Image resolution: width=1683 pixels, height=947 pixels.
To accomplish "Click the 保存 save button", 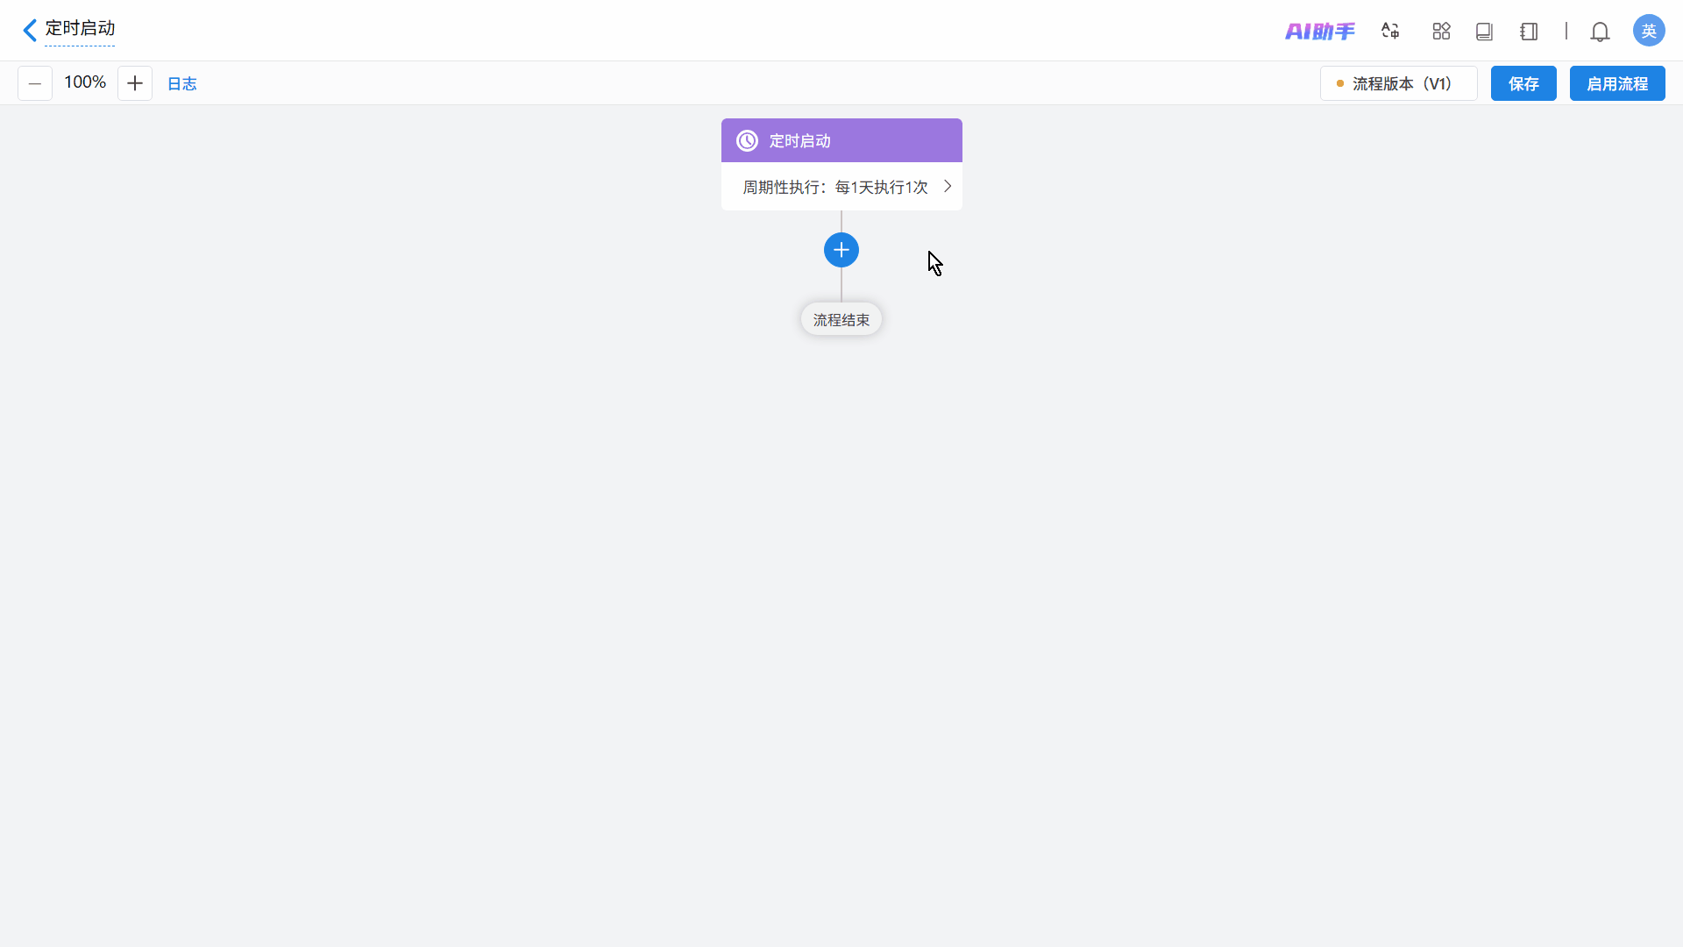I will point(1523,83).
